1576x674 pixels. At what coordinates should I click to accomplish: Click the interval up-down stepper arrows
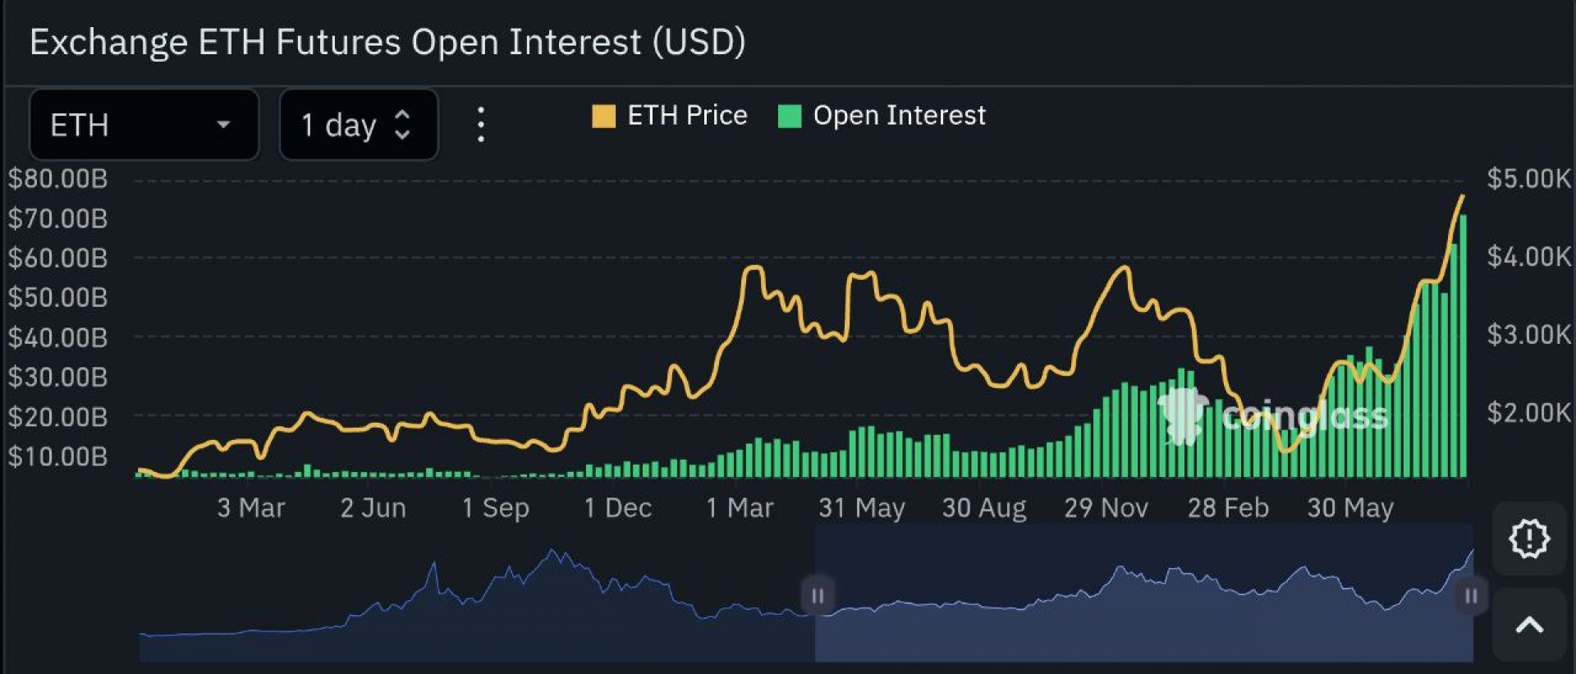pyautogui.click(x=402, y=125)
